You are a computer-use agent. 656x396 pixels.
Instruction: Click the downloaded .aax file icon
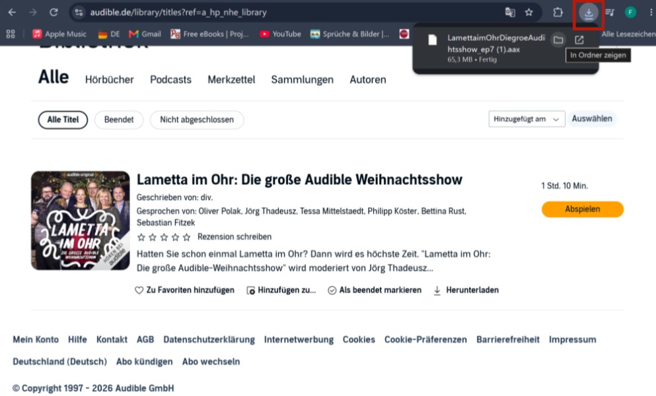(433, 40)
